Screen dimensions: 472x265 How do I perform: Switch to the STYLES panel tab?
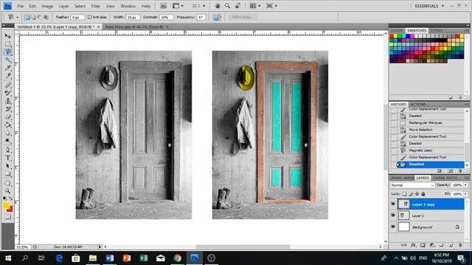coord(437,31)
